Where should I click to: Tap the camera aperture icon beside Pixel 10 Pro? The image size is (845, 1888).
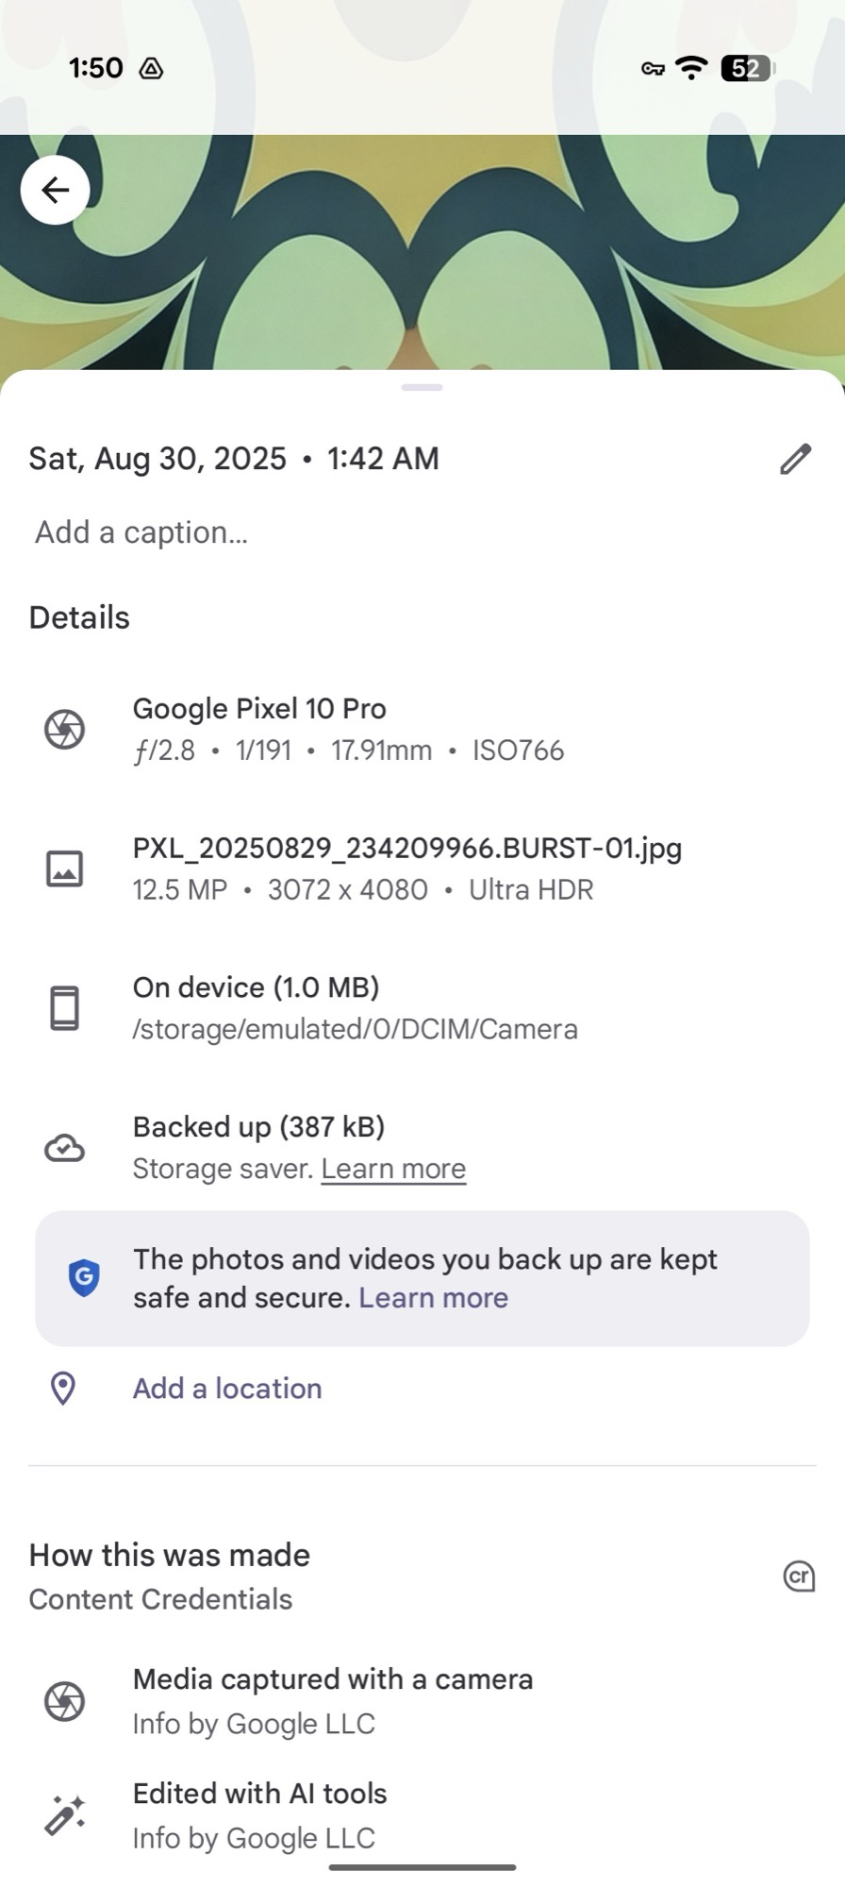pyautogui.click(x=65, y=729)
